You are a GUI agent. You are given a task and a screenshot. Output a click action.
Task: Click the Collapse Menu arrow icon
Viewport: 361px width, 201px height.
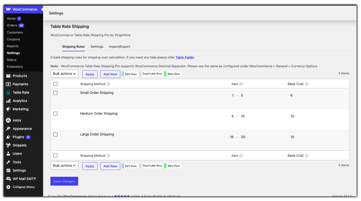8,187
